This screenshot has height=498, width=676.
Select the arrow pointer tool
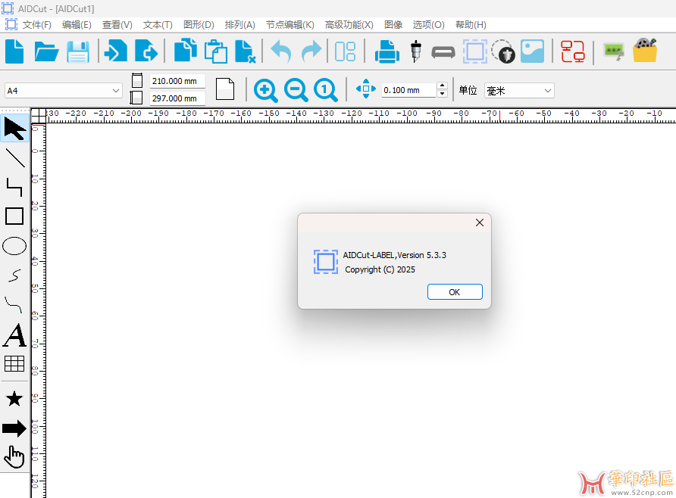click(x=14, y=128)
